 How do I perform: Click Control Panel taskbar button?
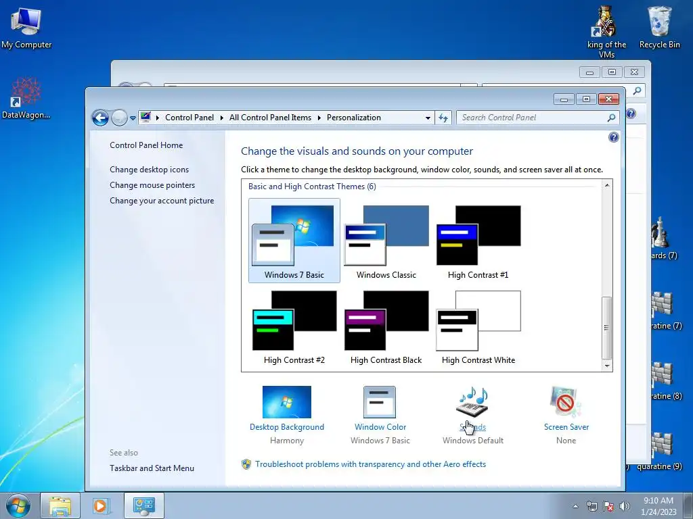coord(144,505)
